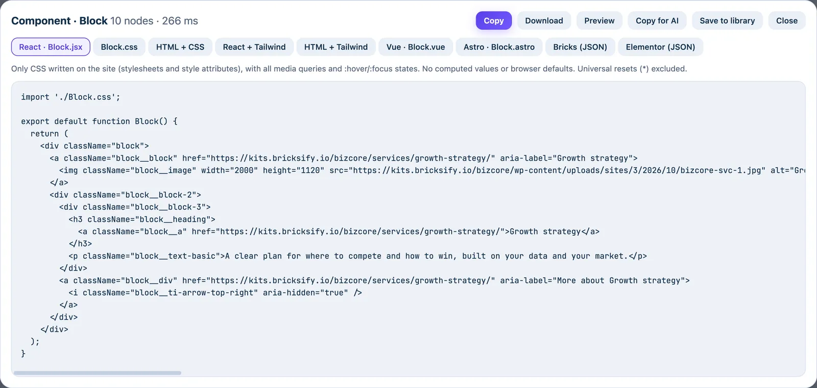Screen dimensions: 817x388
Task: Click the 'return (' code line
Action: [49, 134]
